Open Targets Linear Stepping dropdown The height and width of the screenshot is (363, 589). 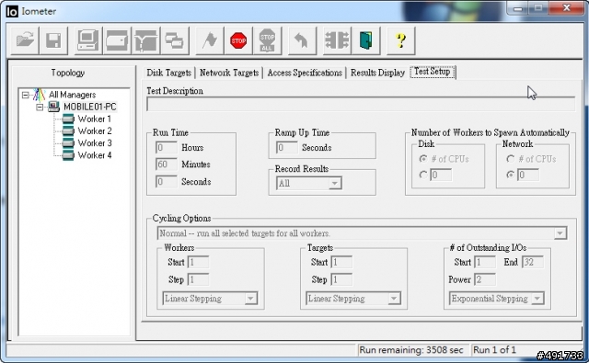(x=394, y=299)
